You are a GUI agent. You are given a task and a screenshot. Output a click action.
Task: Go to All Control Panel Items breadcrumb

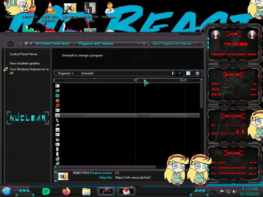[x=52, y=44]
